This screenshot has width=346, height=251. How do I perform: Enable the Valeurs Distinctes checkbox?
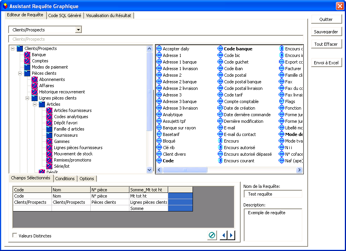15,236
